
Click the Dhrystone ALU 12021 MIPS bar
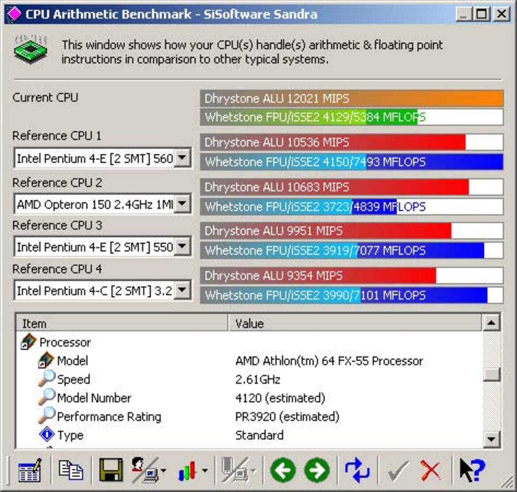pyautogui.click(x=351, y=98)
